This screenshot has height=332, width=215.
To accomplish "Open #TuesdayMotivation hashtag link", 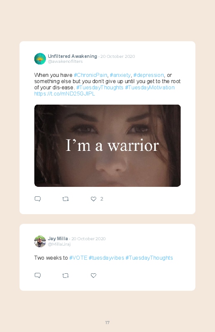I will (150, 88).
